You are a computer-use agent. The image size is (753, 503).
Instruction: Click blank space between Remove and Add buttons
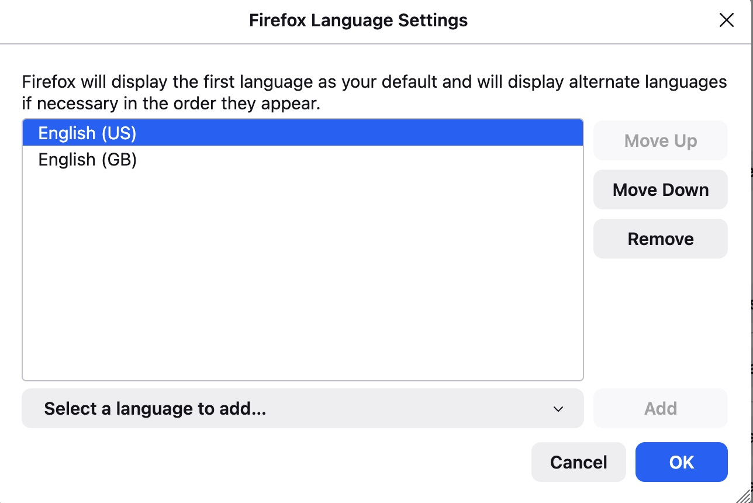point(660,322)
